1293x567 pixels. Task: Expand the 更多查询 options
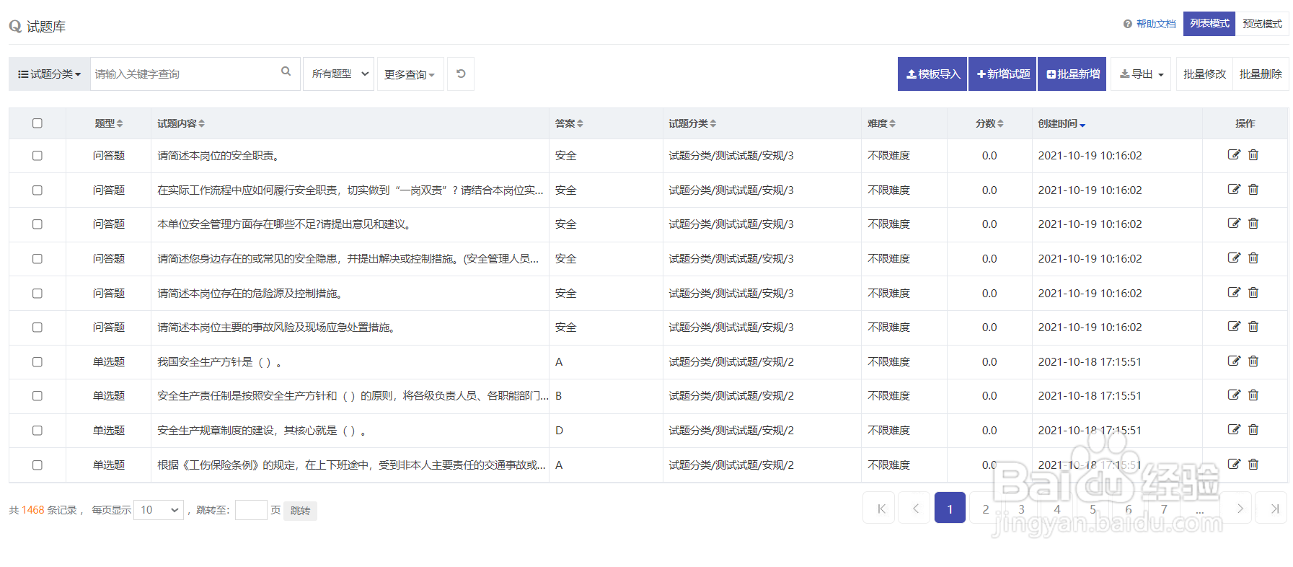click(409, 74)
